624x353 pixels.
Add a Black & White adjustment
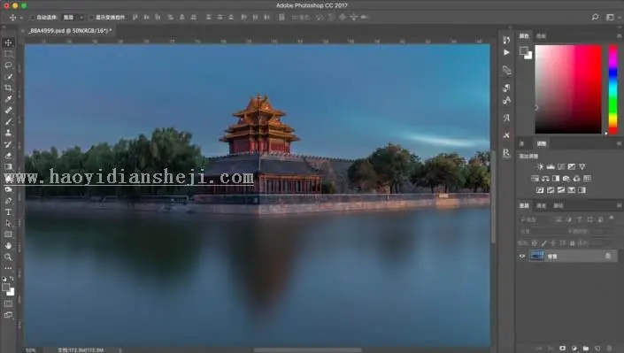pyautogui.click(x=556, y=179)
